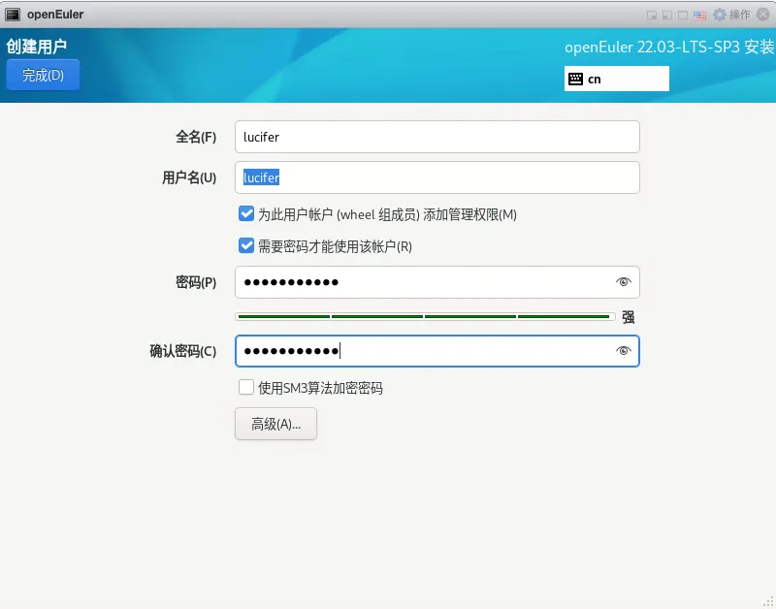Image resolution: width=776 pixels, height=609 pixels.
Task: Click the openEuler icon in the title bar
Action: click(x=11, y=14)
